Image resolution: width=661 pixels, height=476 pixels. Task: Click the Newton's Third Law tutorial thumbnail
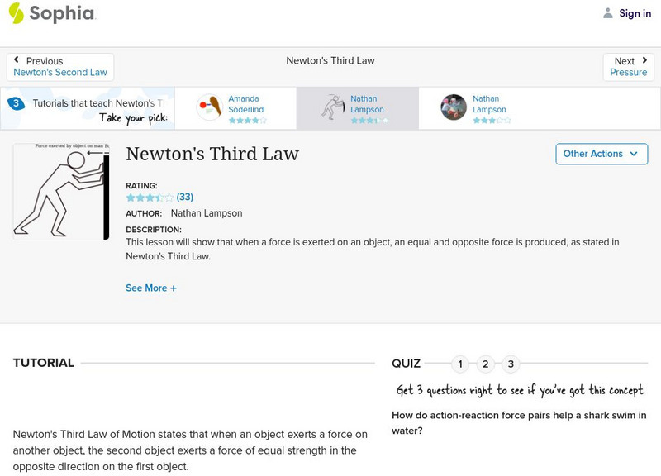point(62,188)
